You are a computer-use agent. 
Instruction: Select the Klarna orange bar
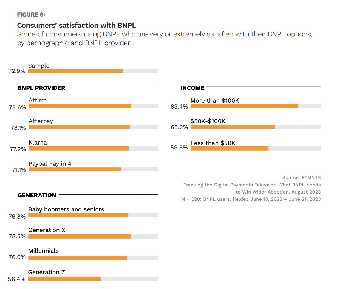tap(78, 149)
